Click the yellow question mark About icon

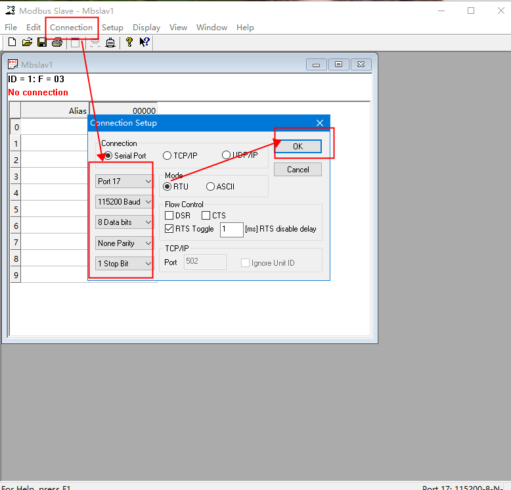point(129,43)
